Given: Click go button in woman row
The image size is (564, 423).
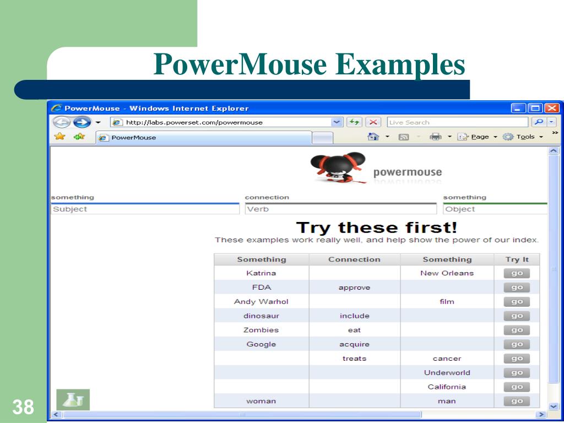Looking at the screenshot, I should (517, 401).
